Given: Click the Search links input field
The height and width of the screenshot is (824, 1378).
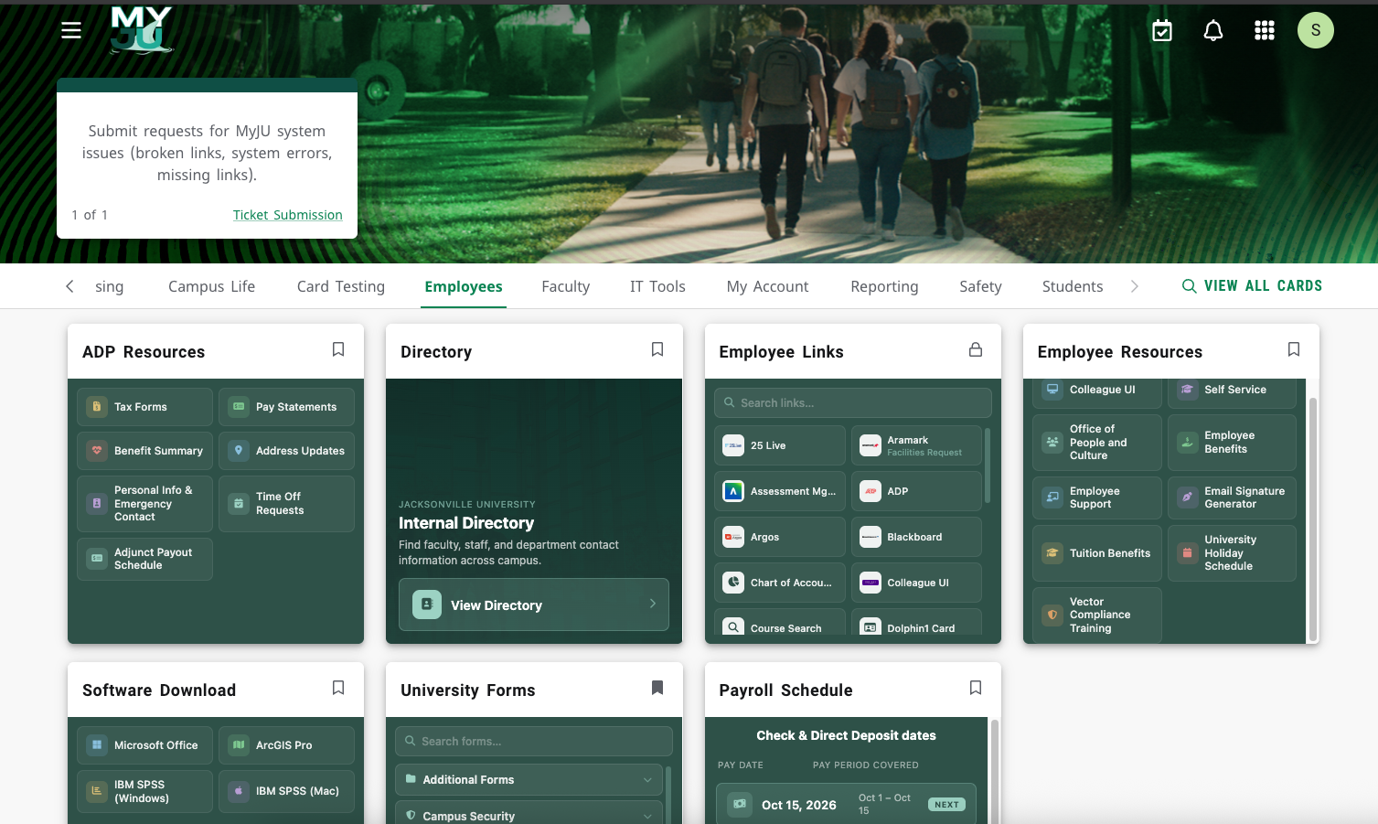Looking at the screenshot, I should point(853,403).
